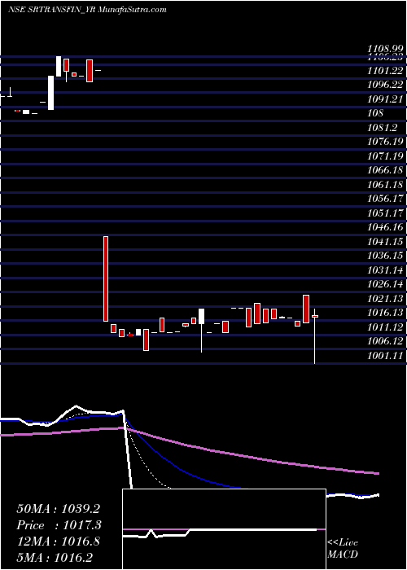Click the 12MA : 1016.8 readout
This screenshot has width=407, height=570.
[58, 541]
